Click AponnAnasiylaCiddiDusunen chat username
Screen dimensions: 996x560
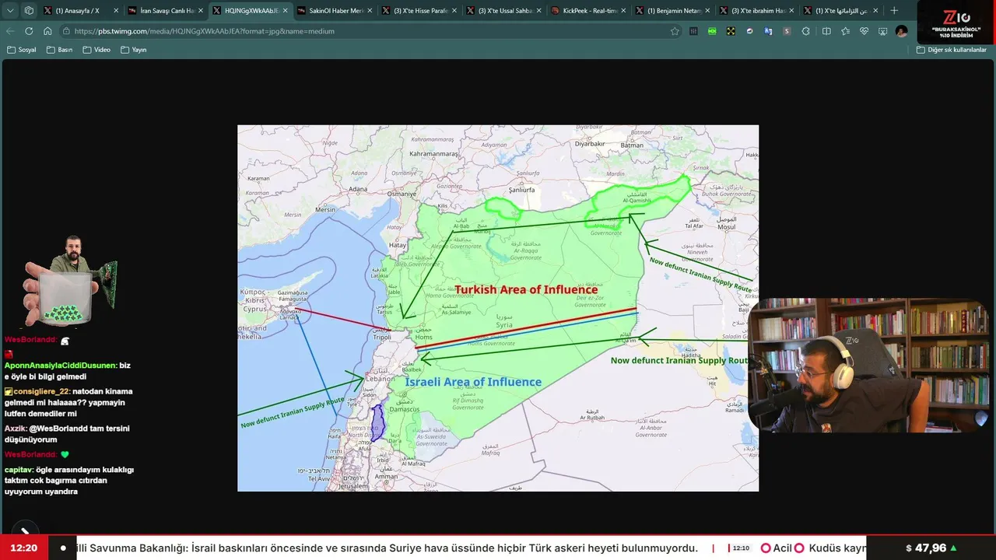pos(61,366)
